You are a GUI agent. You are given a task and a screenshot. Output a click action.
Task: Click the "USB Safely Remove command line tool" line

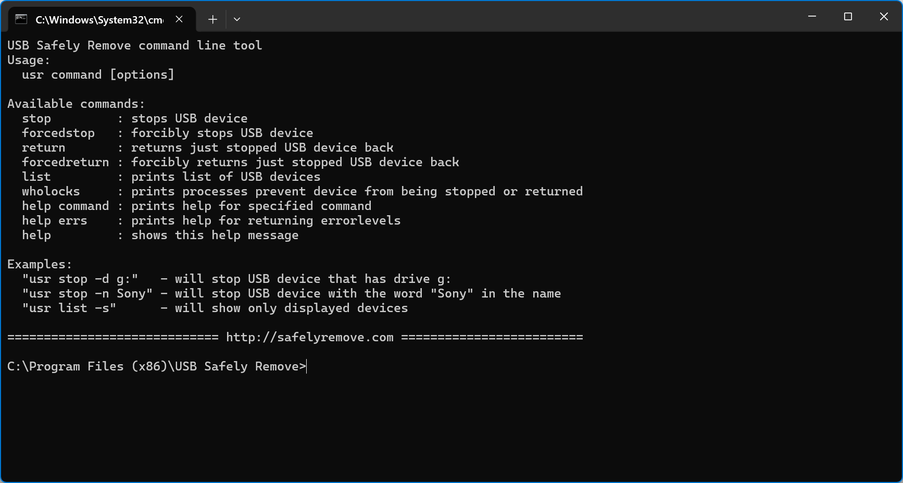[x=134, y=46]
